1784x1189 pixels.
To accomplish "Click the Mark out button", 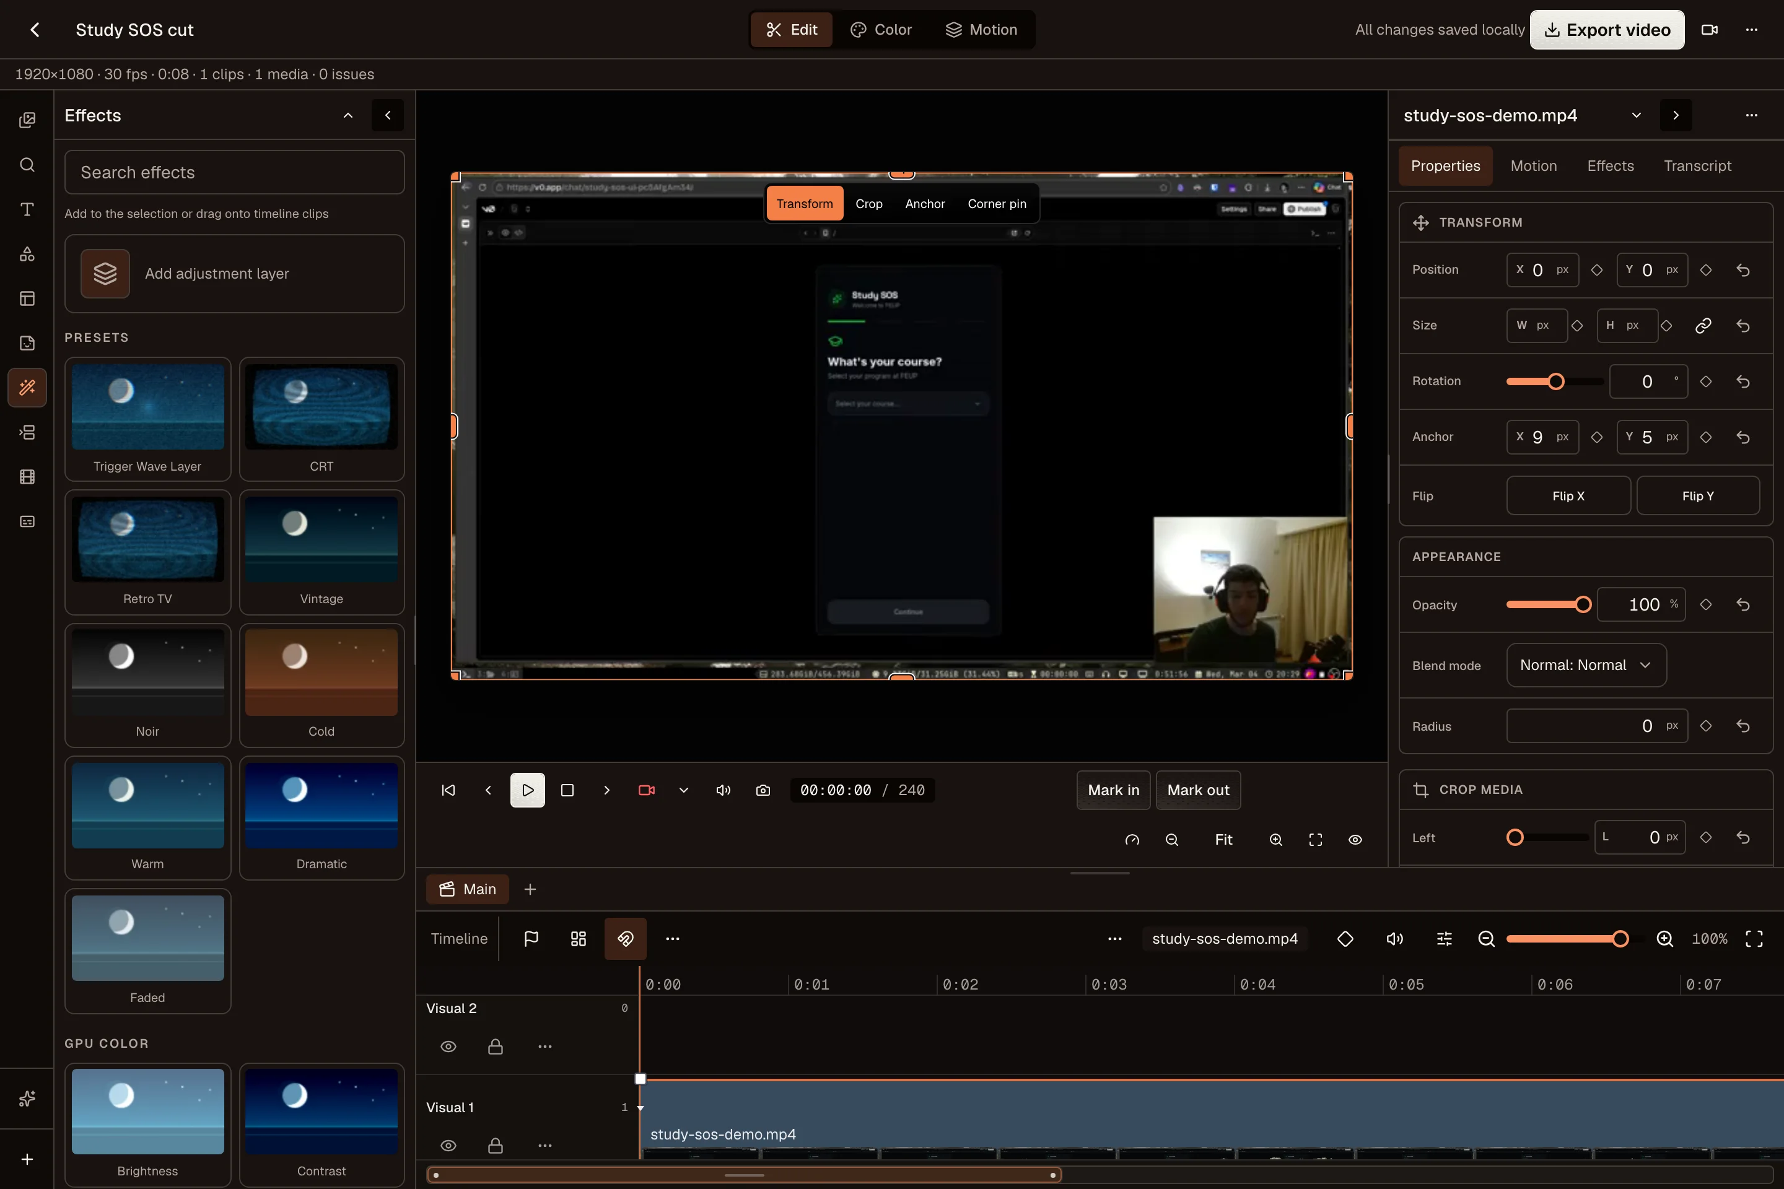I will pyautogui.click(x=1197, y=790).
